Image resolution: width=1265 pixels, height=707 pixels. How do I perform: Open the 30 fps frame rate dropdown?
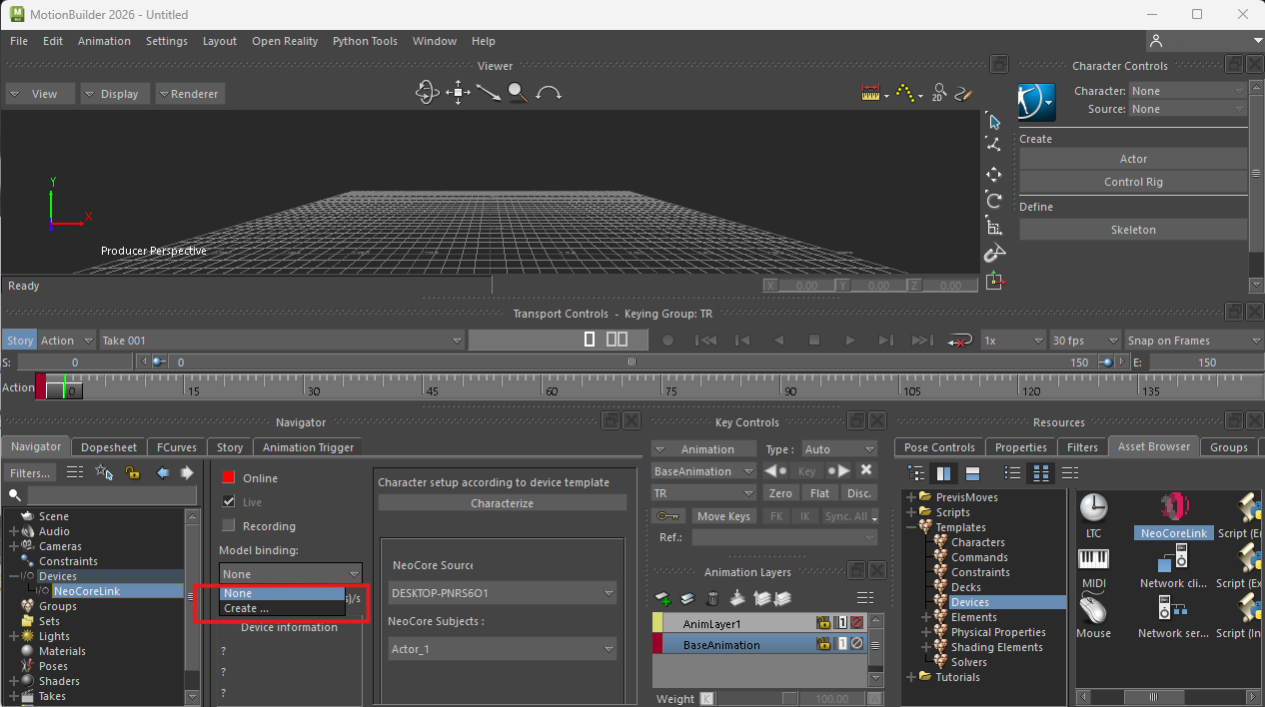click(1084, 341)
